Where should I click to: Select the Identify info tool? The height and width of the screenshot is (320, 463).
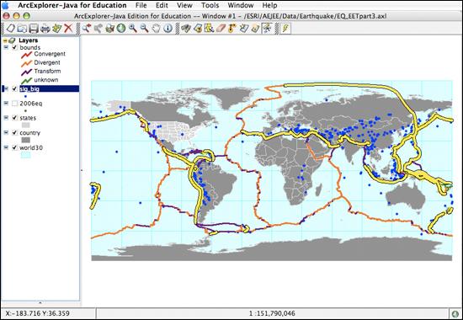[168, 29]
